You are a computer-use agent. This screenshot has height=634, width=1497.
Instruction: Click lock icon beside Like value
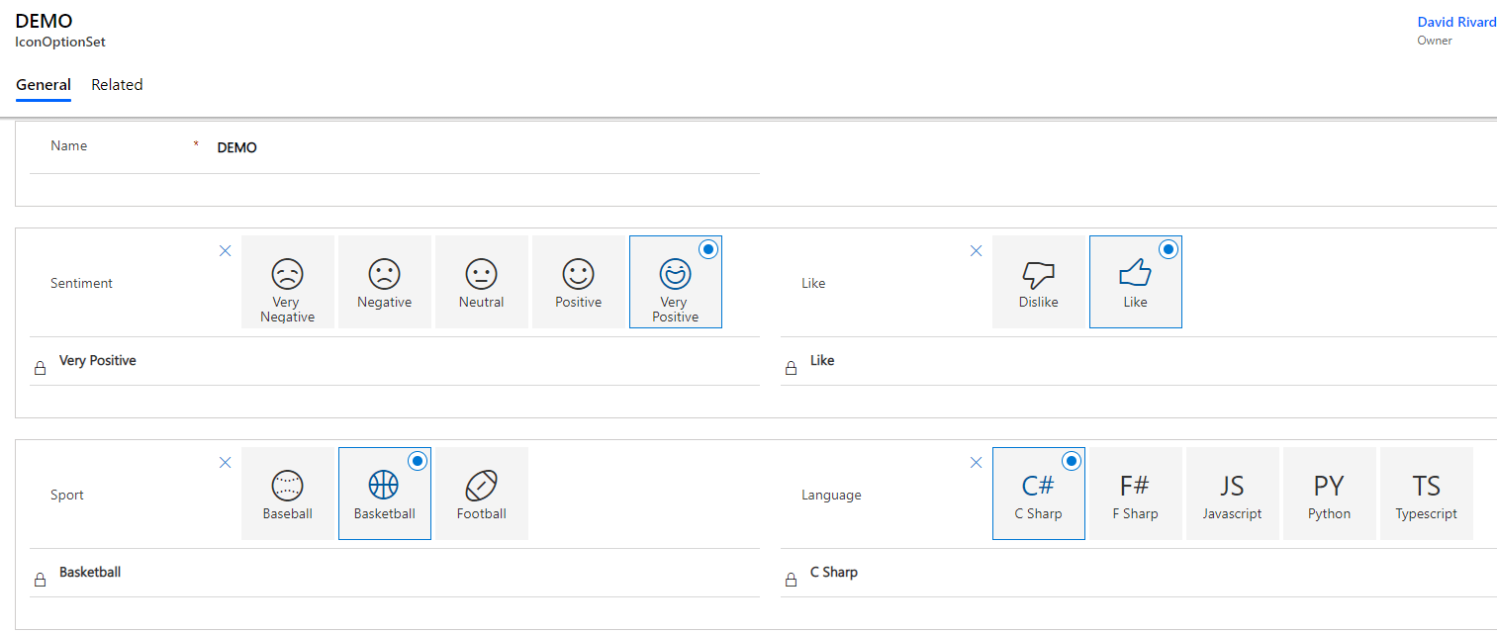(x=791, y=369)
